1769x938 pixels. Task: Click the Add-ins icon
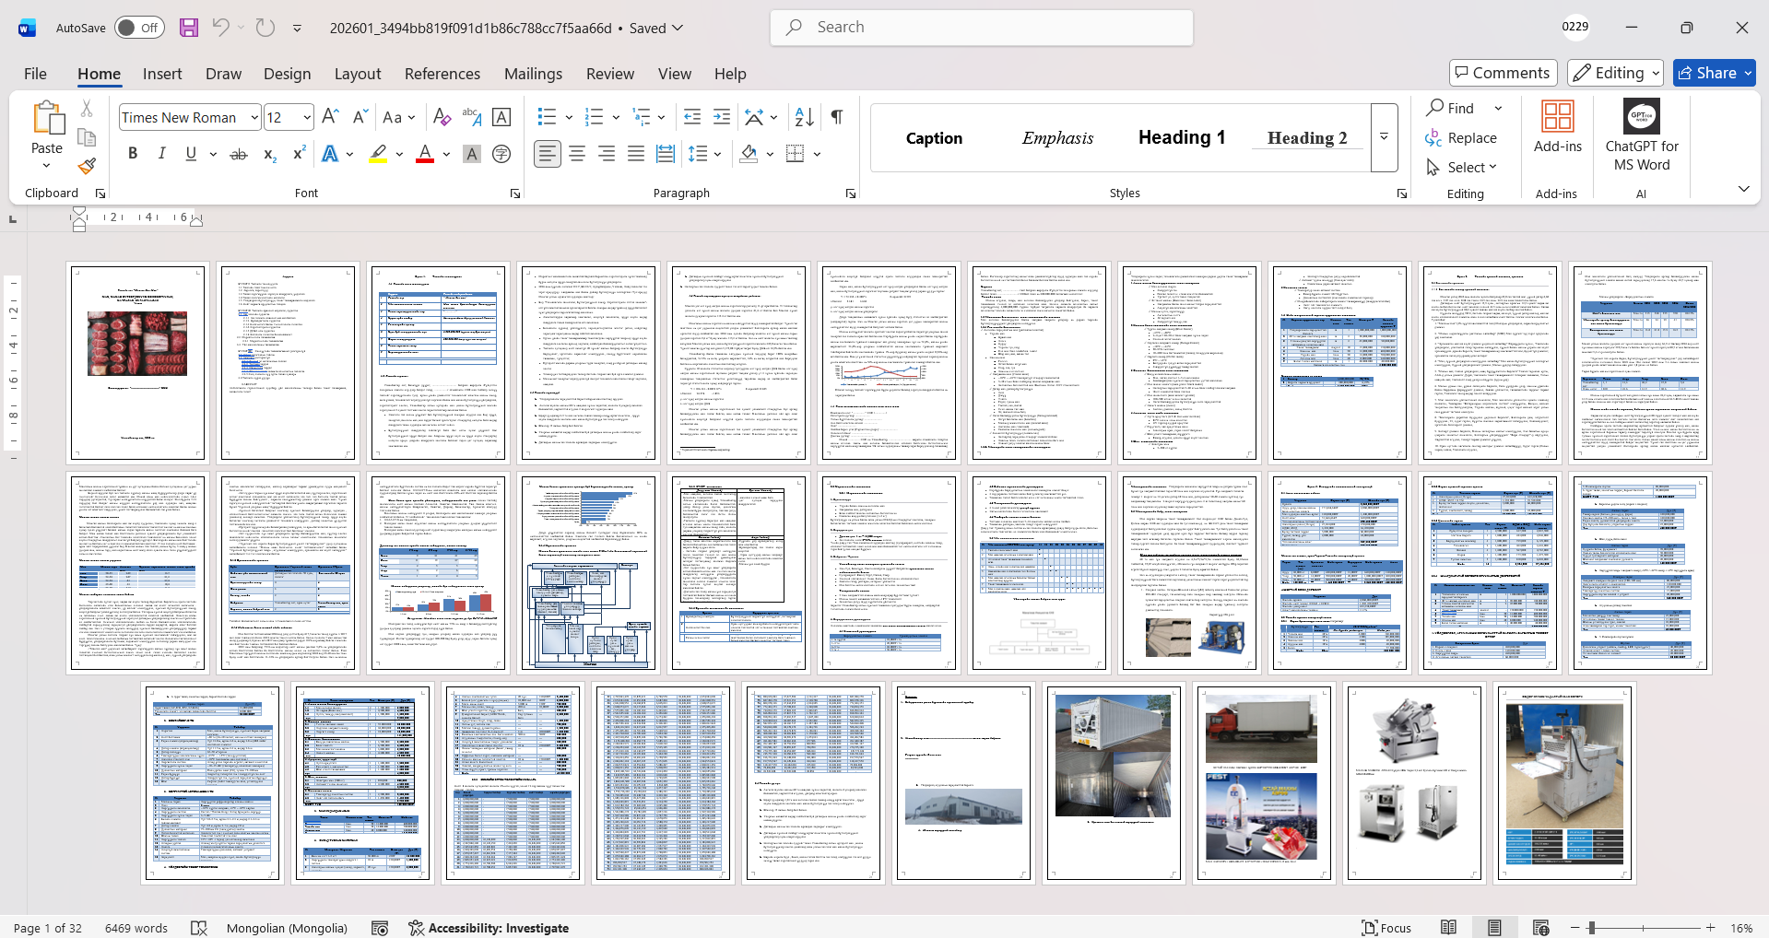point(1557,127)
